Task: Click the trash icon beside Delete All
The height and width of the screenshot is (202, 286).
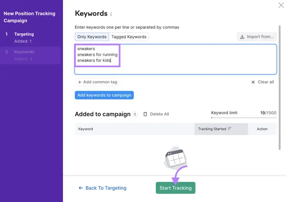Action: [145, 114]
